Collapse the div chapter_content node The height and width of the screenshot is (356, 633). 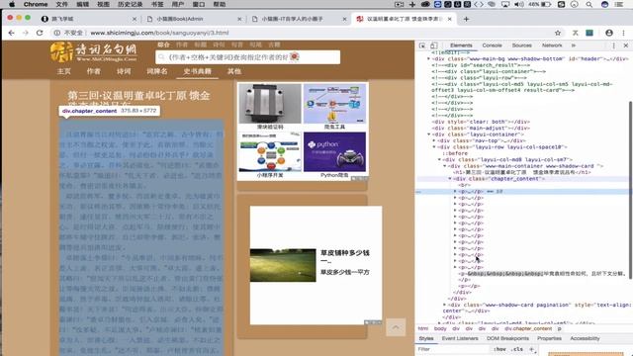(x=450, y=178)
